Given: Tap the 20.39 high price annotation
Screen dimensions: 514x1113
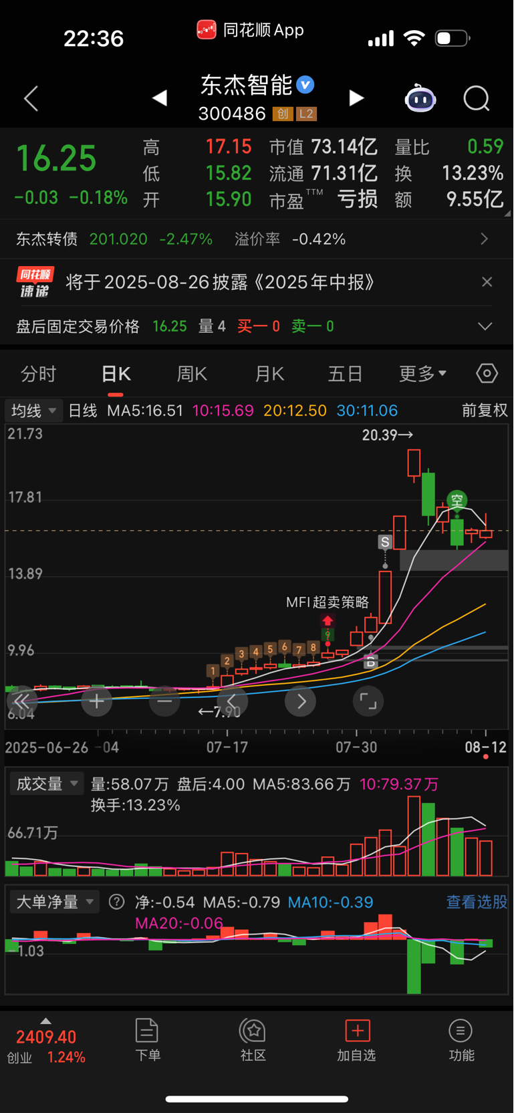Looking at the screenshot, I should (388, 435).
